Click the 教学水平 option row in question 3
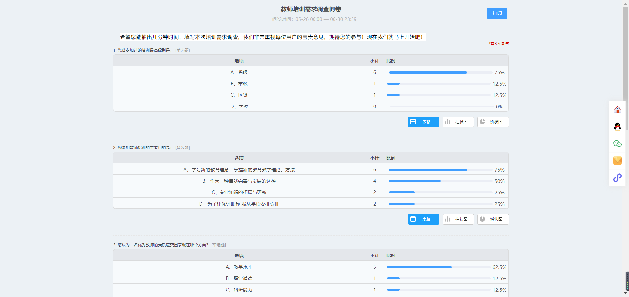 (239, 267)
